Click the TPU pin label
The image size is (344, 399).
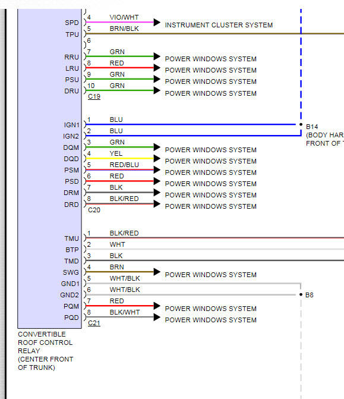click(72, 34)
